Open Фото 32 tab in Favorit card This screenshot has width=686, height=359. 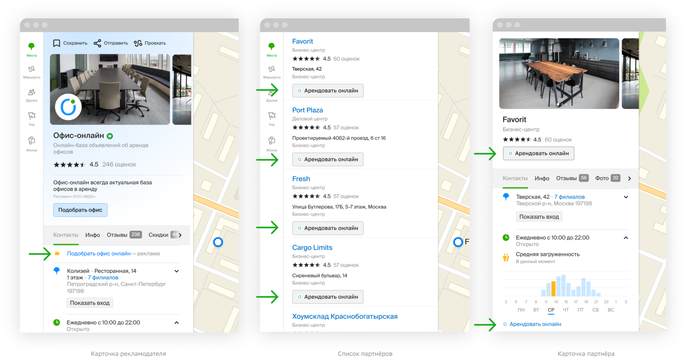point(608,178)
